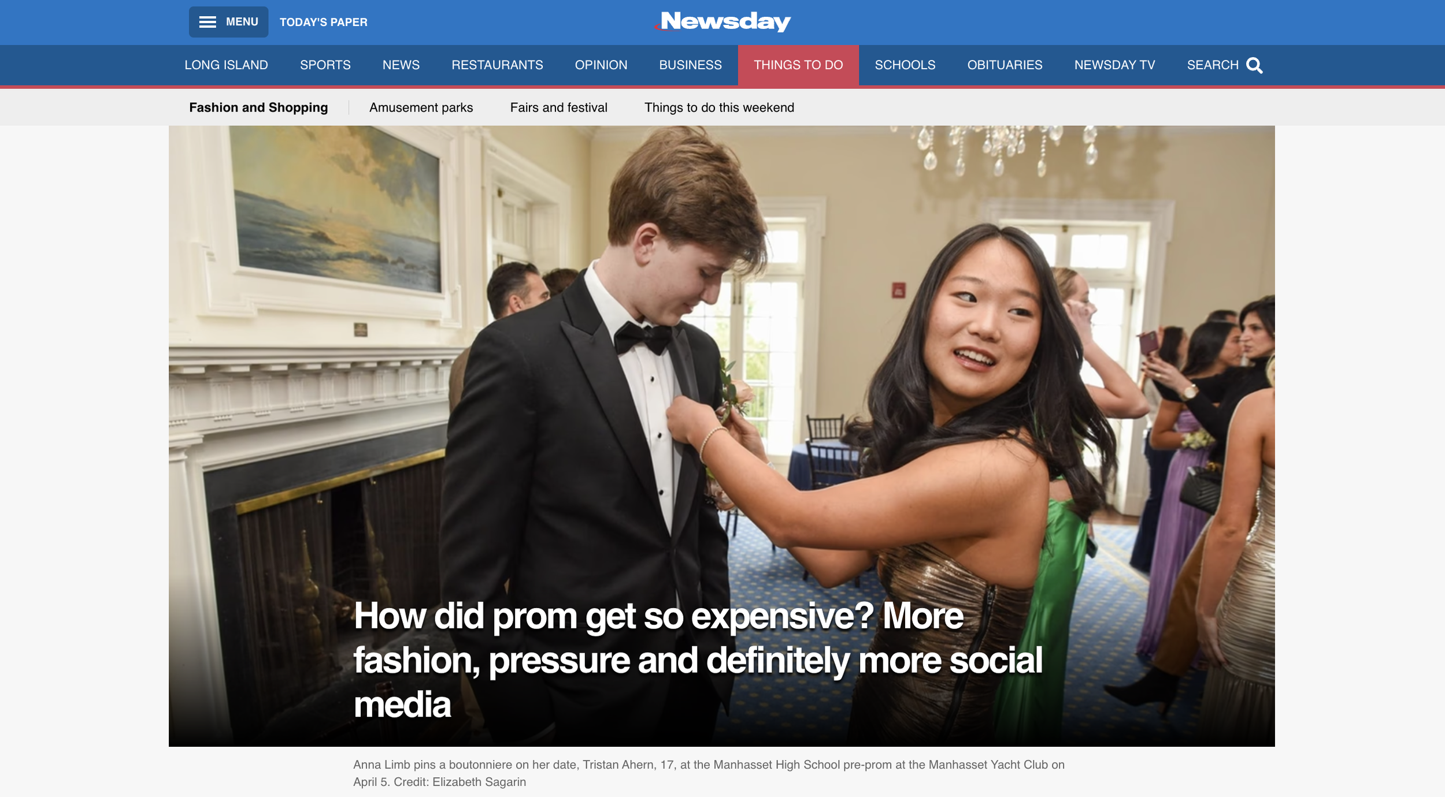Navigate to Restaurants section

pos(497,65)
